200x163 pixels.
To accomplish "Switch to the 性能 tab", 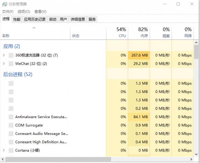I will pos(17,19).
